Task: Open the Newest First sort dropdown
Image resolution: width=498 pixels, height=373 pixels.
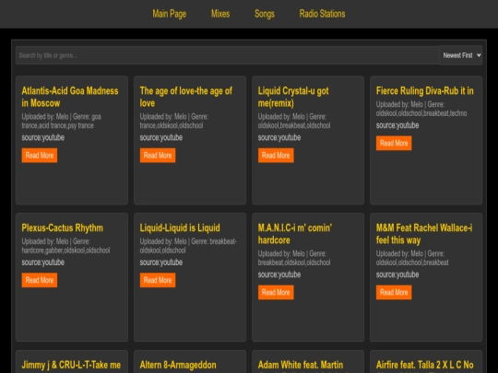Action: [x=461, y=55]
